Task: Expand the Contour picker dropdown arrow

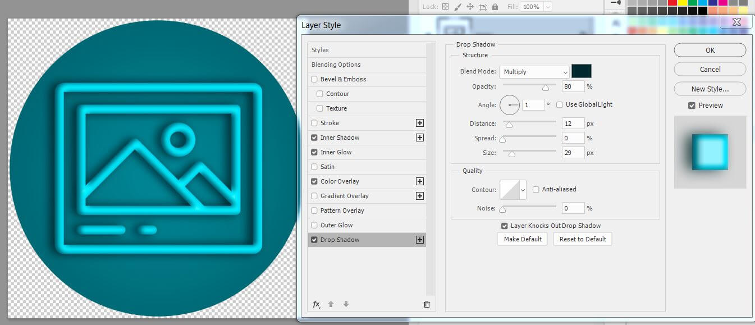Action: [523, 190]
